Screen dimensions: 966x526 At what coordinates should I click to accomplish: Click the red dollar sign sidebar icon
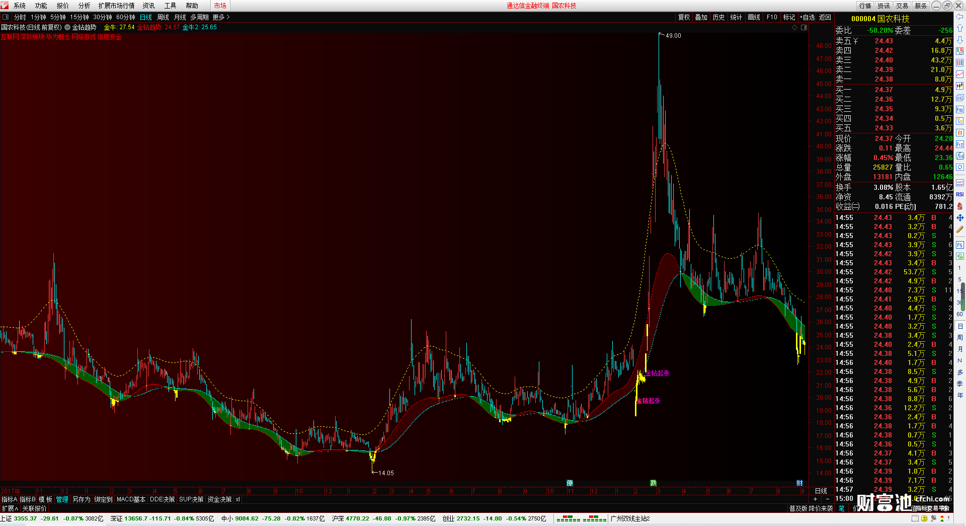pyautogui.click(x=959, y=206)
